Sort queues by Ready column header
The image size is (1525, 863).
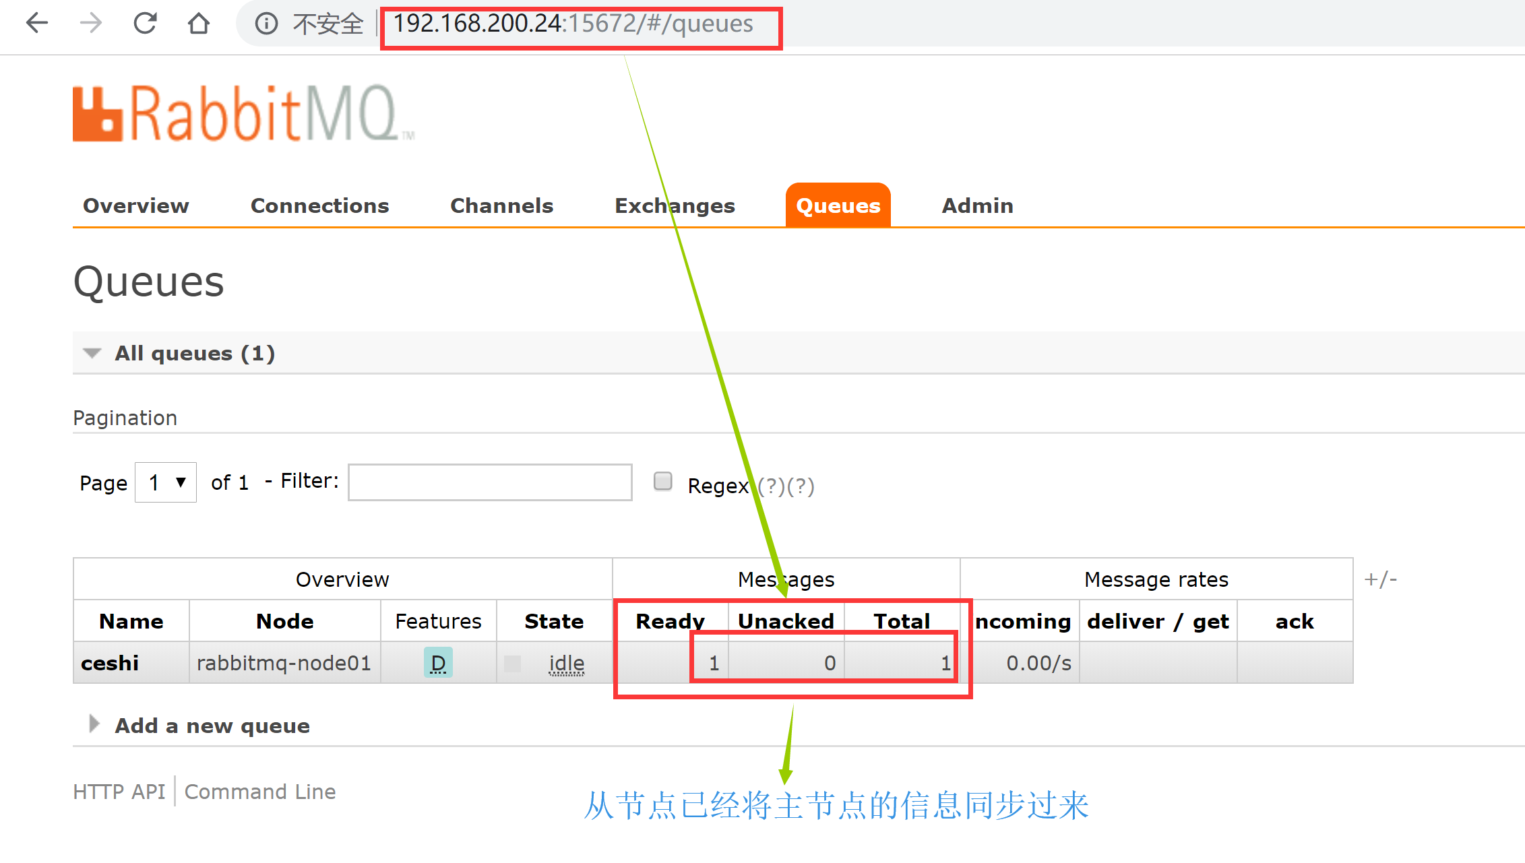[x=670, y=621]
